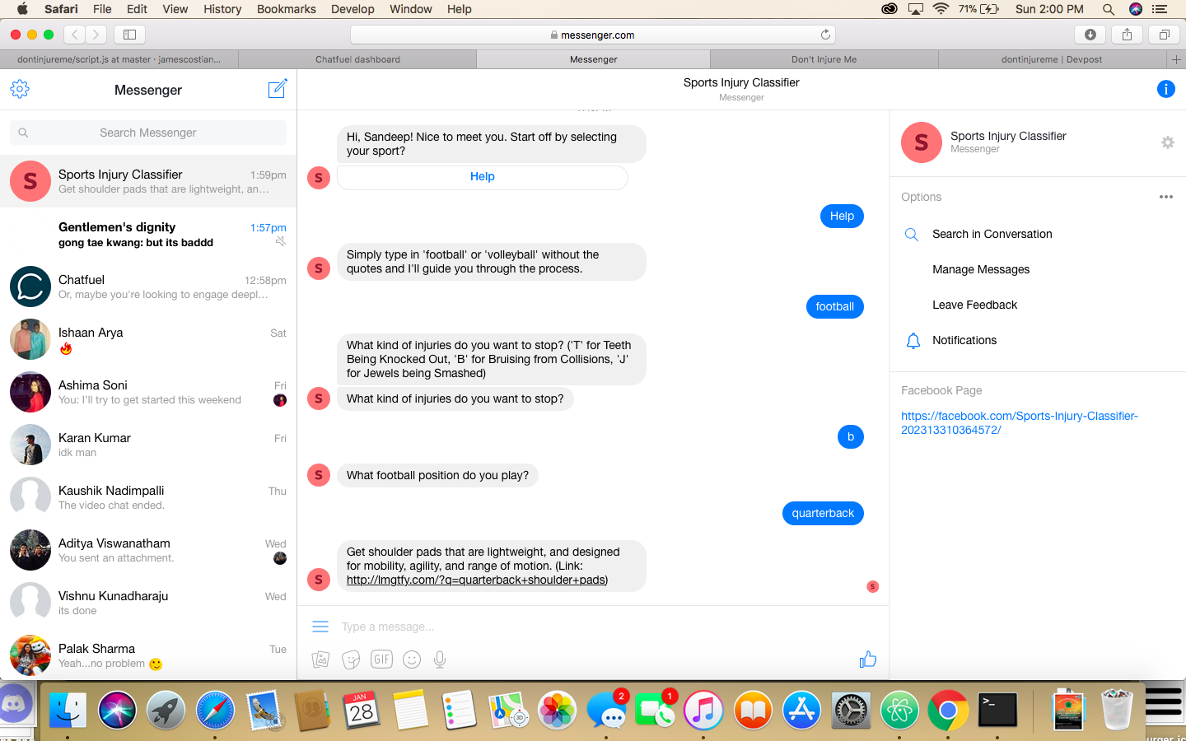Expand the Options three-dots menu

pos(1165,197)
